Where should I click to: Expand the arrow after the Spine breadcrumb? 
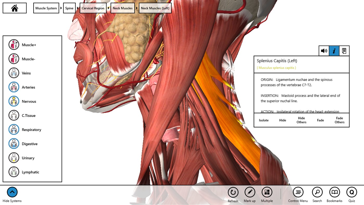(x=77, y=8)
